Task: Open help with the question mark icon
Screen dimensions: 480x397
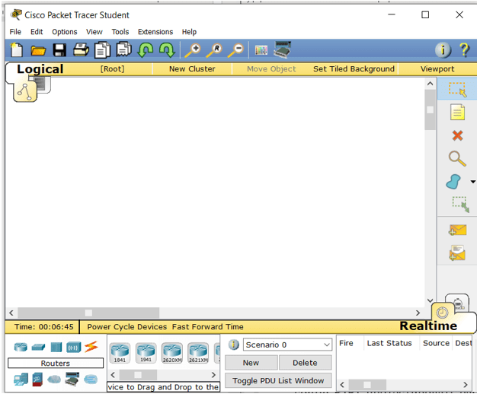Action: click(x=465, y=50)
